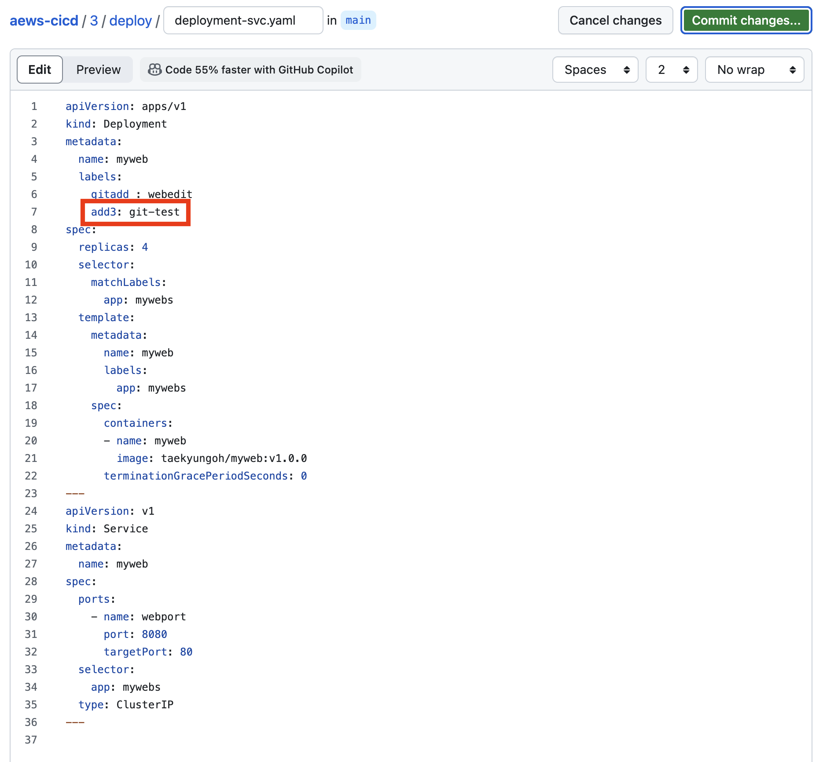Click the line selector: on line 33
823x762 pixels.
coord(107,670)
